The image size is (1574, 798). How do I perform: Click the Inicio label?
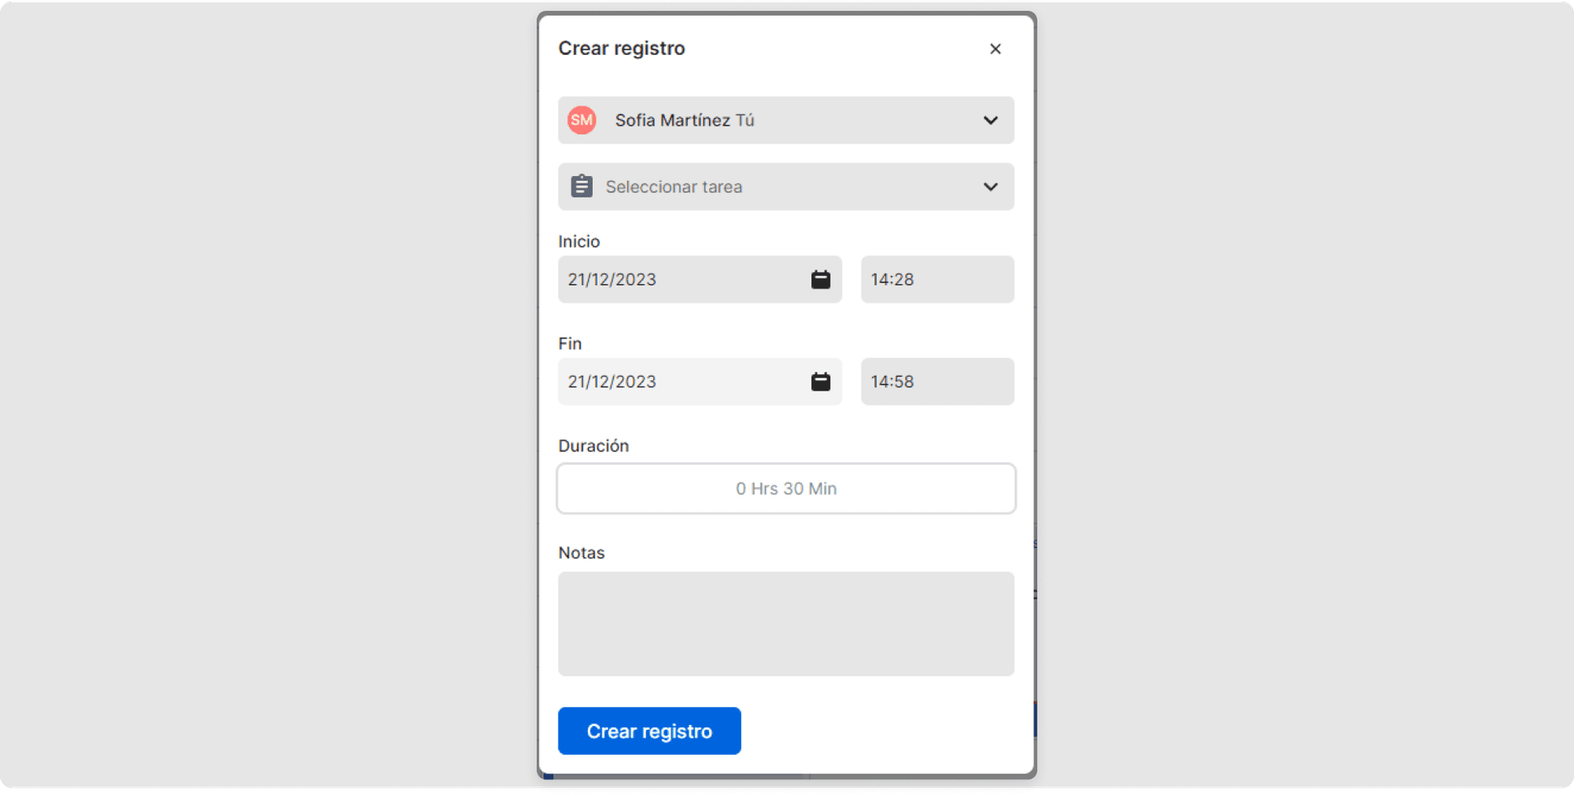point(579,242)
